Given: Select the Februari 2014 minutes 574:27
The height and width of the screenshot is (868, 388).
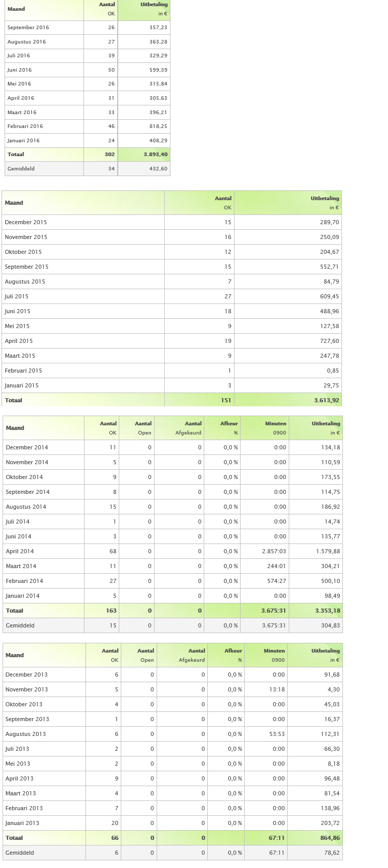Looking at the screenshot, I should pos(276,581).
